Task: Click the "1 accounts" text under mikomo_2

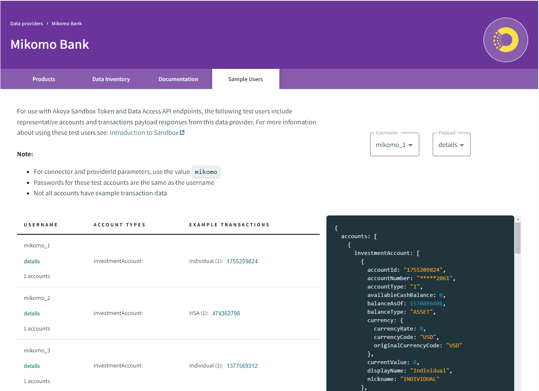Action: 37,329
